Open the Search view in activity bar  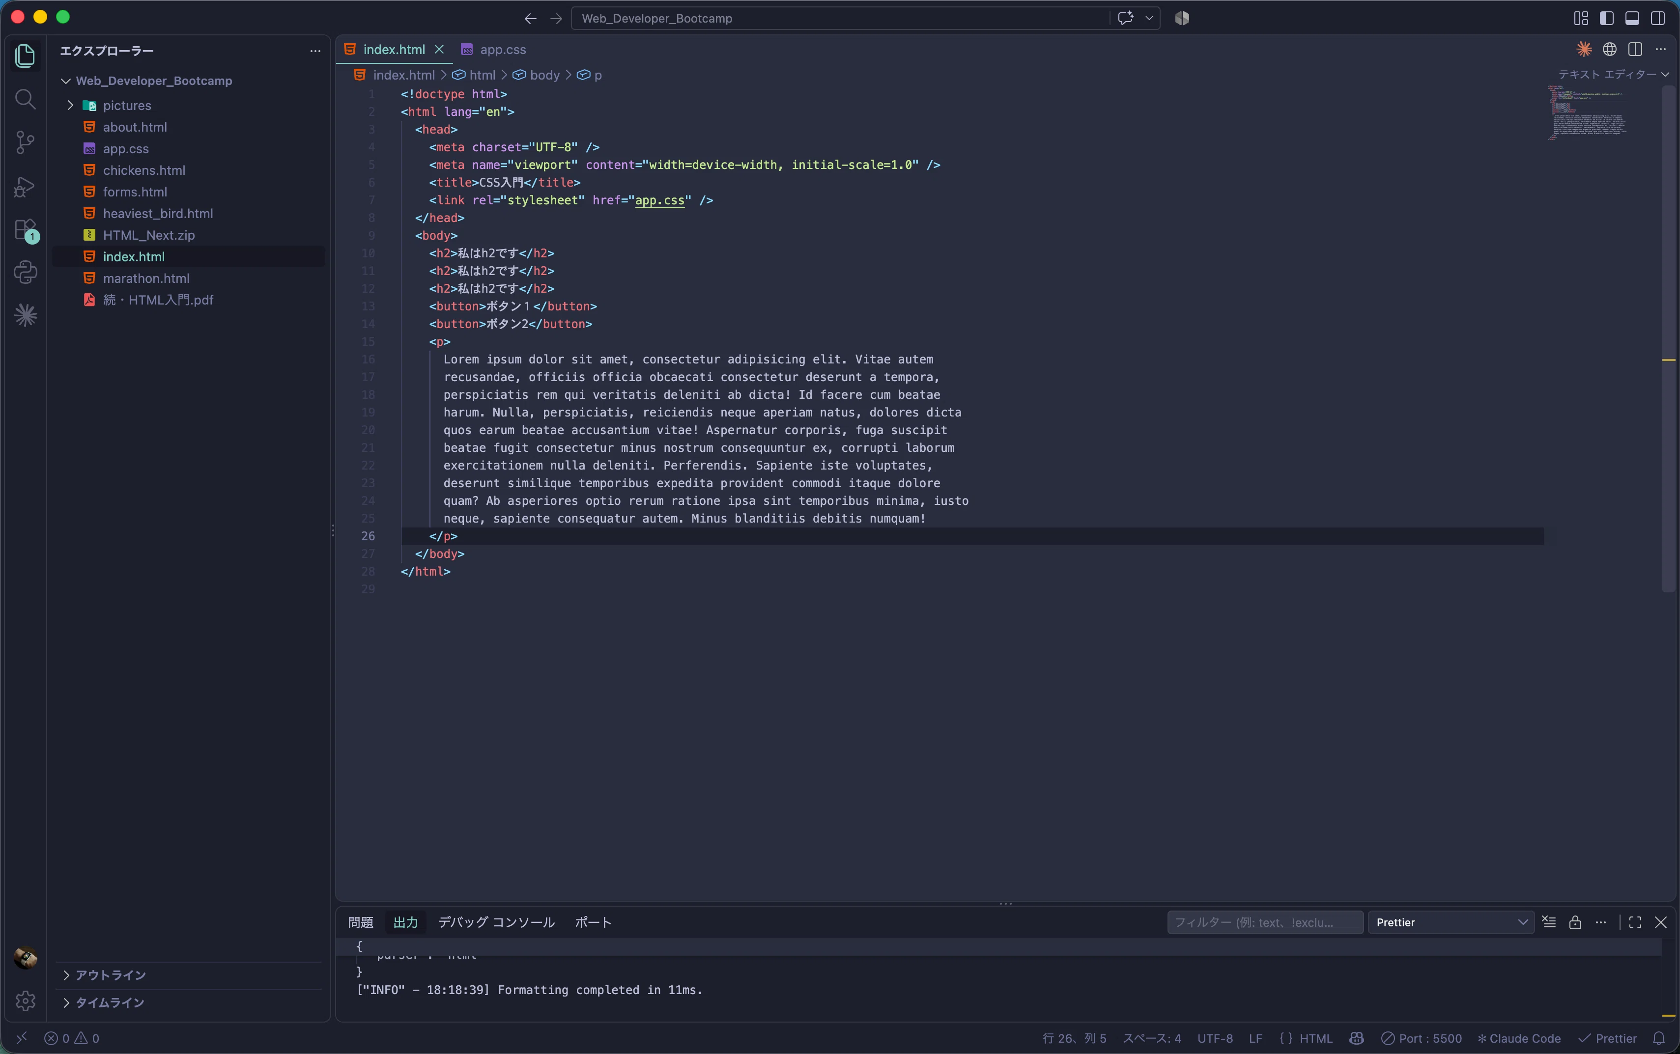[25, 99]
